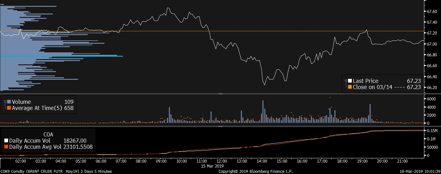Grab the handle between volume and COA panels
This screenshot has width=441, height=174.
point(220,126)
